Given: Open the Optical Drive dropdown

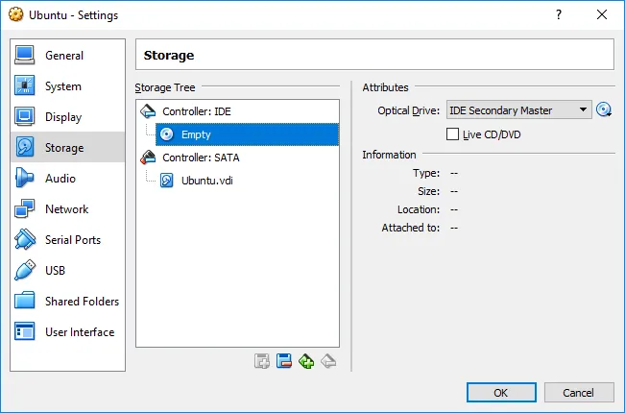Looking at the screenshot, I should pos(518,109).
